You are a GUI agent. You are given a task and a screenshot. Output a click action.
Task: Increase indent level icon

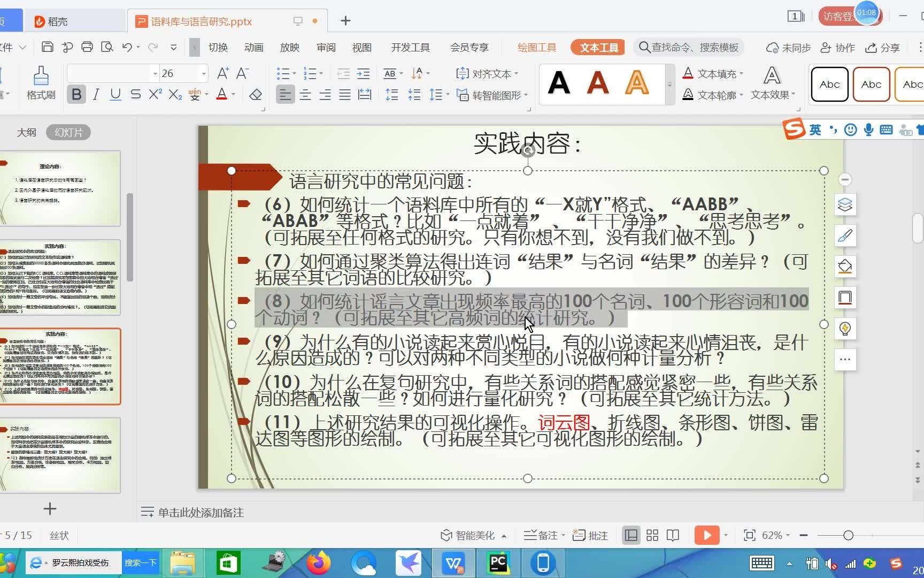click(x=363, y=73)
